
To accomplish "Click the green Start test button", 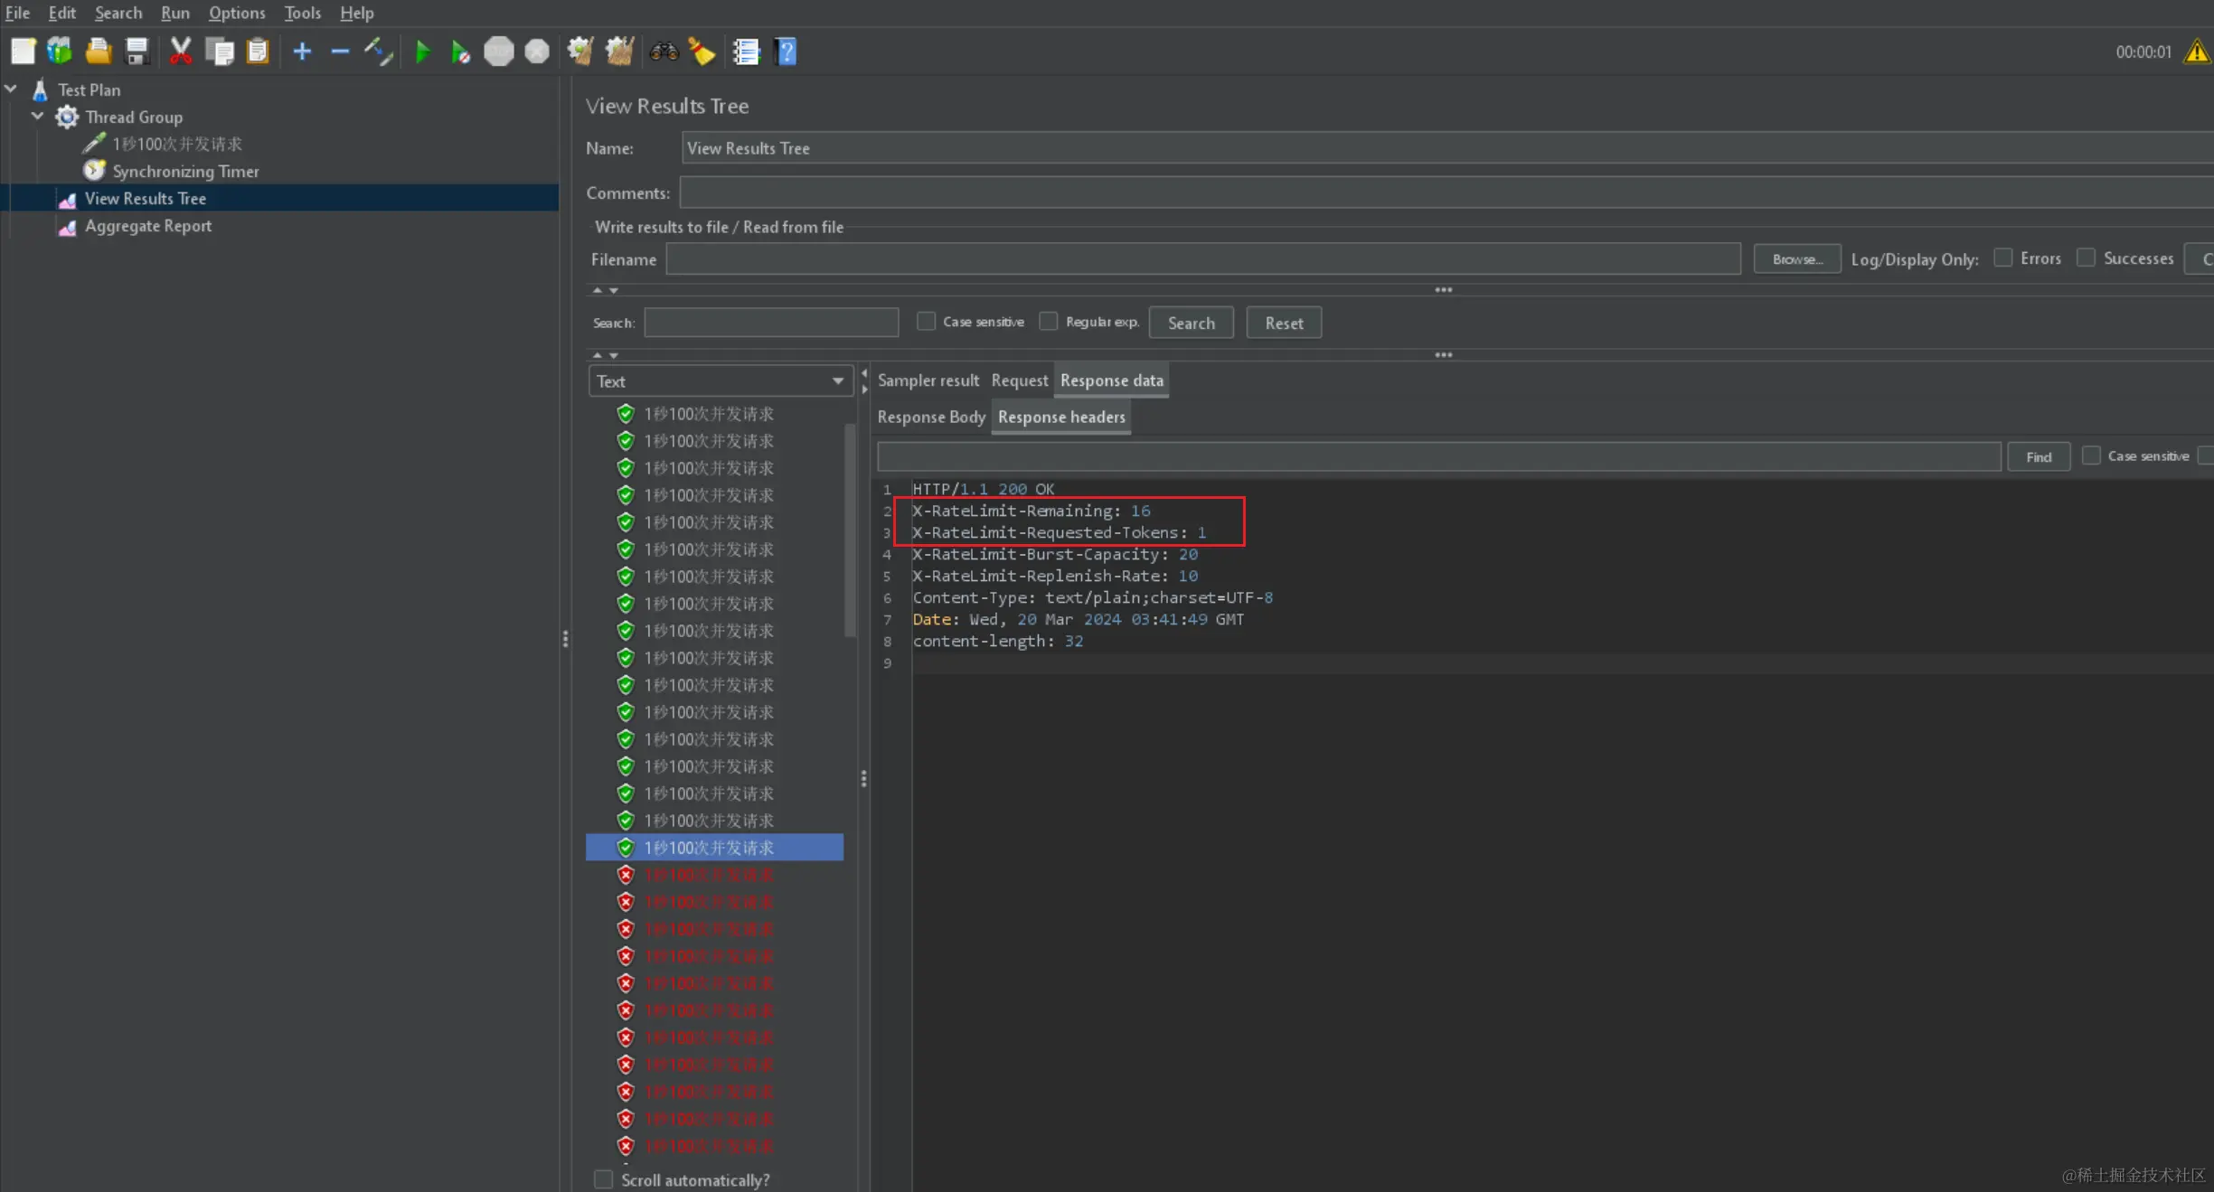I will point(422,52).
